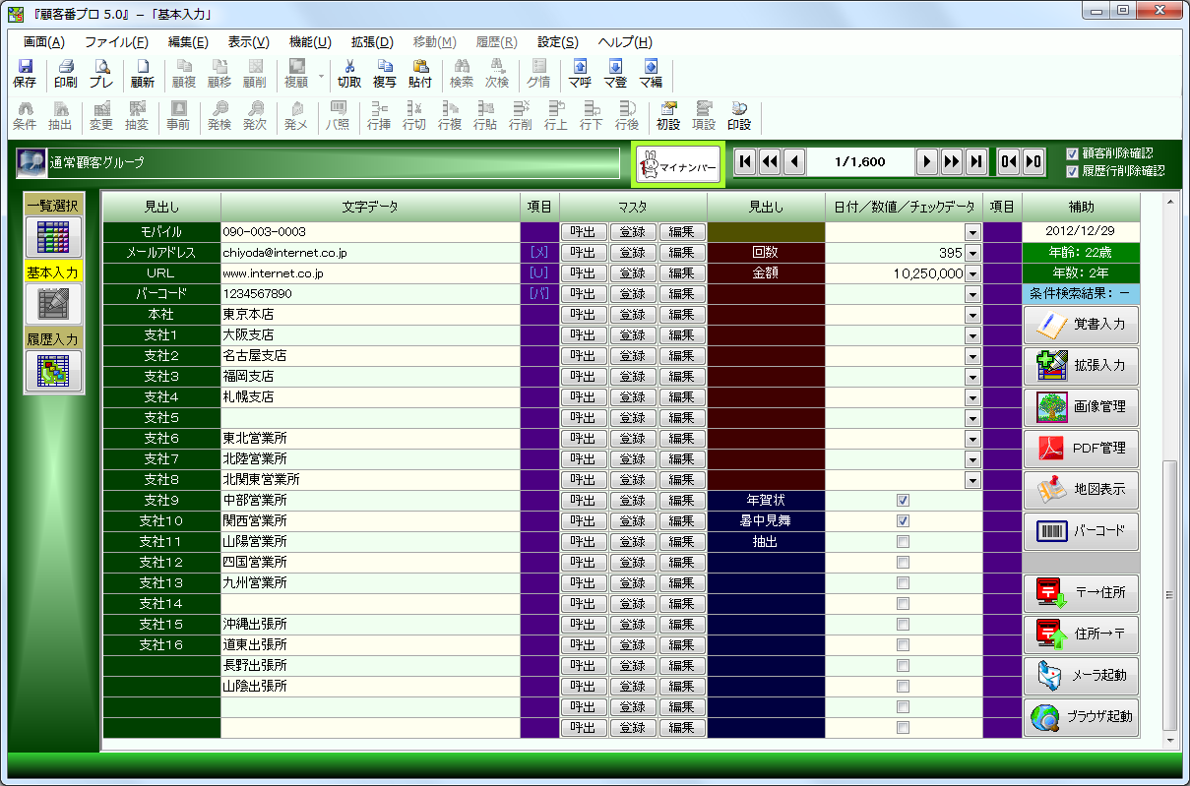Click the 初設 toolbar icon
The image size is (1190, 786).
pos(668,116)
